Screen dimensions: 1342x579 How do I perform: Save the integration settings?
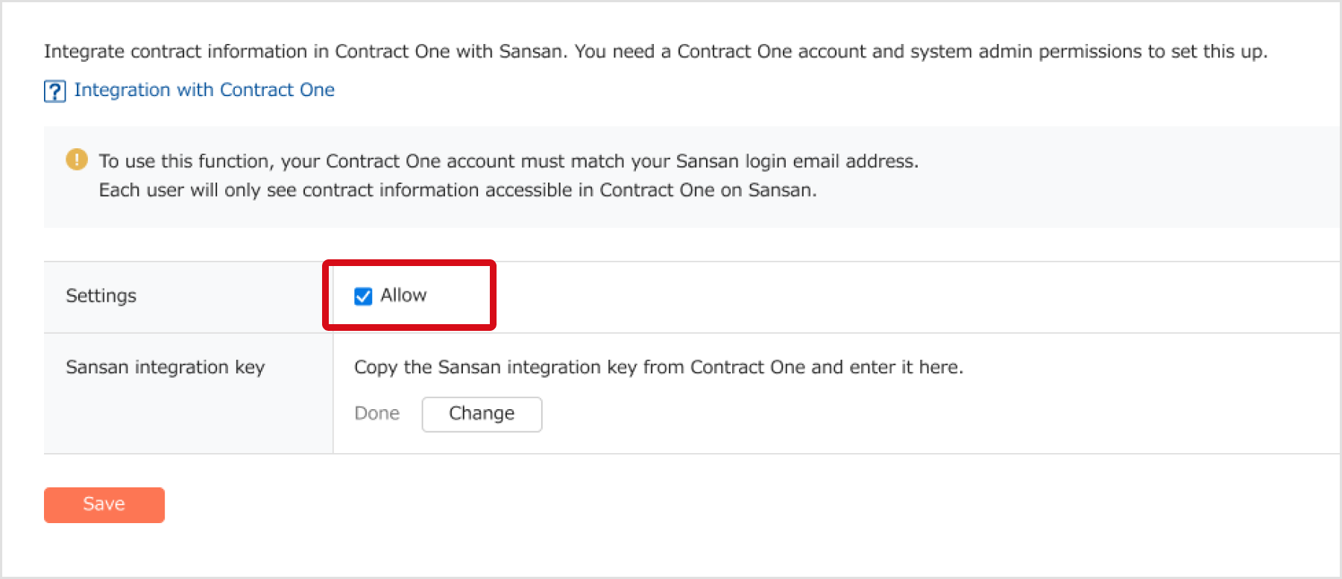point(104,504)
